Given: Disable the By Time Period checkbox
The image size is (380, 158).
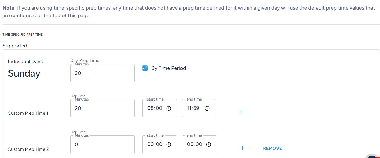Looking at the screenshot, I should click(x=145, y=68).
